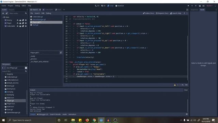Open the script icon on Collectable node
Viewport: 218px width, 123px height.
click(x=23, y=26)
